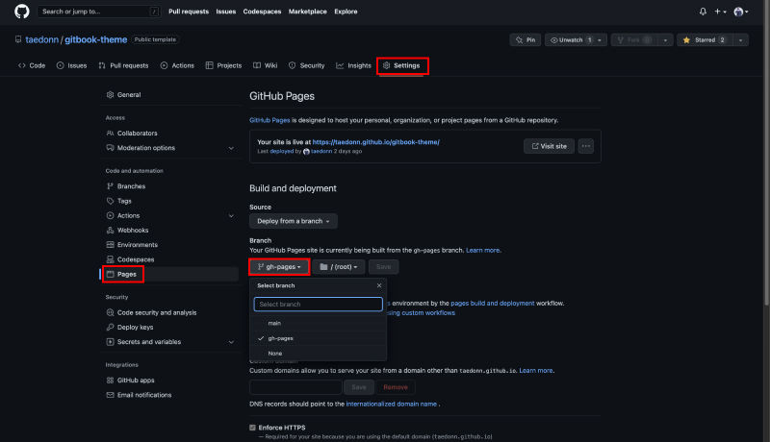Open Pull requests in top navigation
Screen dimensions: 770x442
(189, 12)
